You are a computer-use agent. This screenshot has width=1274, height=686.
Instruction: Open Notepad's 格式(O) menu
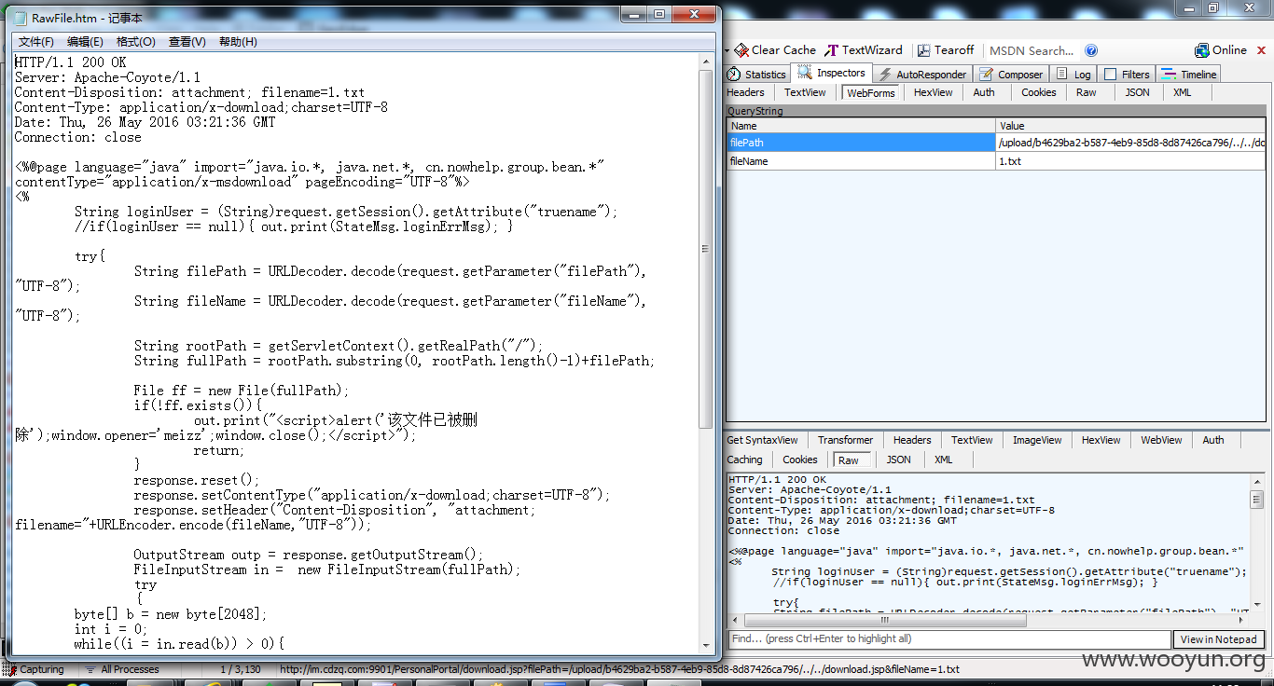pyautogui.click(x=135, y=42)
